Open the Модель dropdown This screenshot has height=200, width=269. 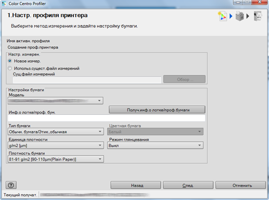(x=56, y=101)
